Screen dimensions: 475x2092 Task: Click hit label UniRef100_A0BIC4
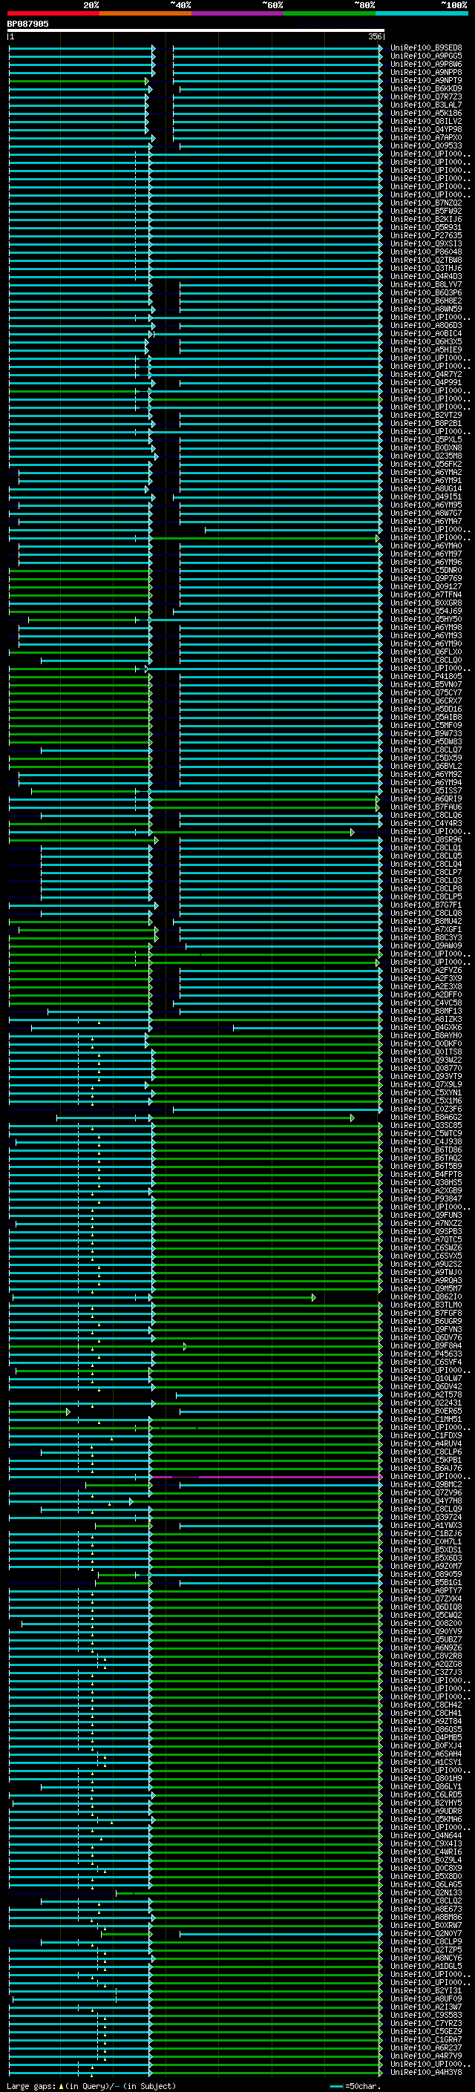click(426, 334)
